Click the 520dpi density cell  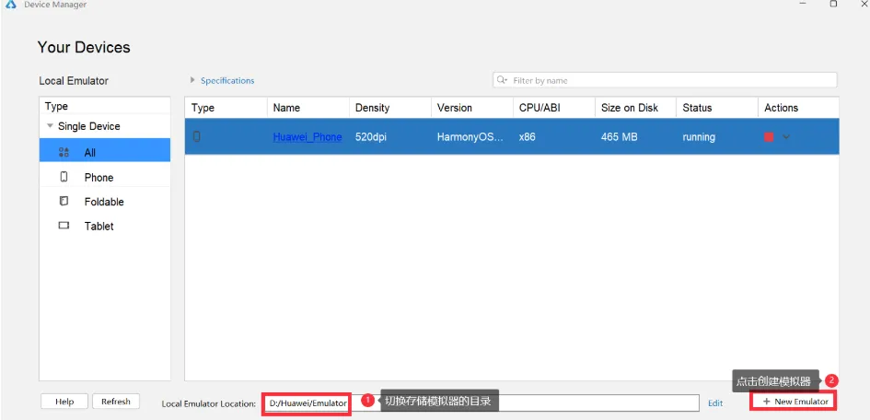(x=371, y=137)
